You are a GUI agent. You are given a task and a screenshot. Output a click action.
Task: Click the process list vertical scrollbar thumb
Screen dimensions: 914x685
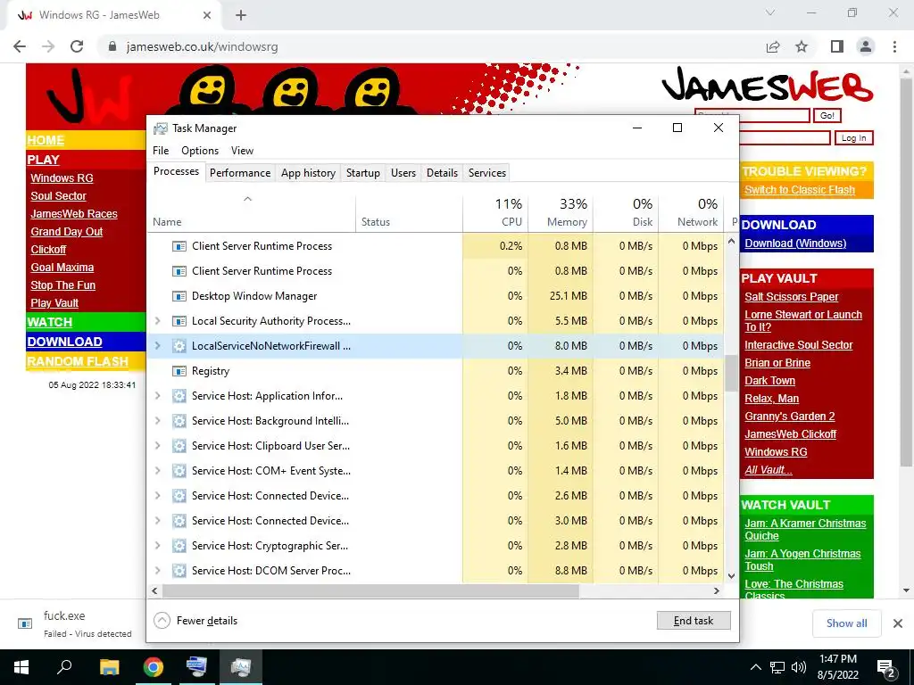click(x=731, y=374)
